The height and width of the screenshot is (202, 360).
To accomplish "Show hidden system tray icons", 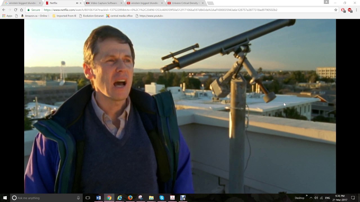I will [311, 198].
